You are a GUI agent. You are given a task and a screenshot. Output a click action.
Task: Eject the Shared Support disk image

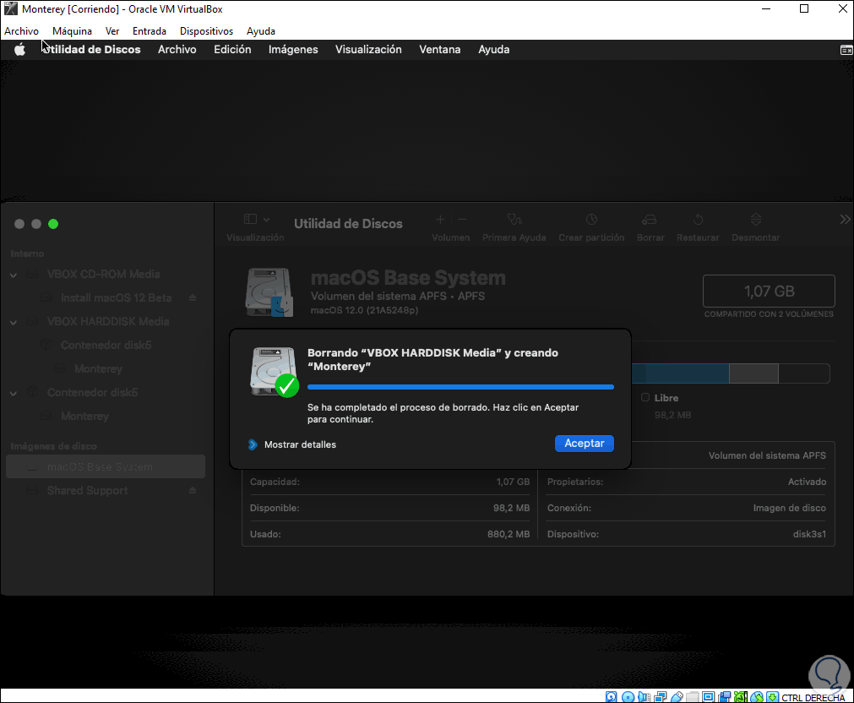click(193, 491)
